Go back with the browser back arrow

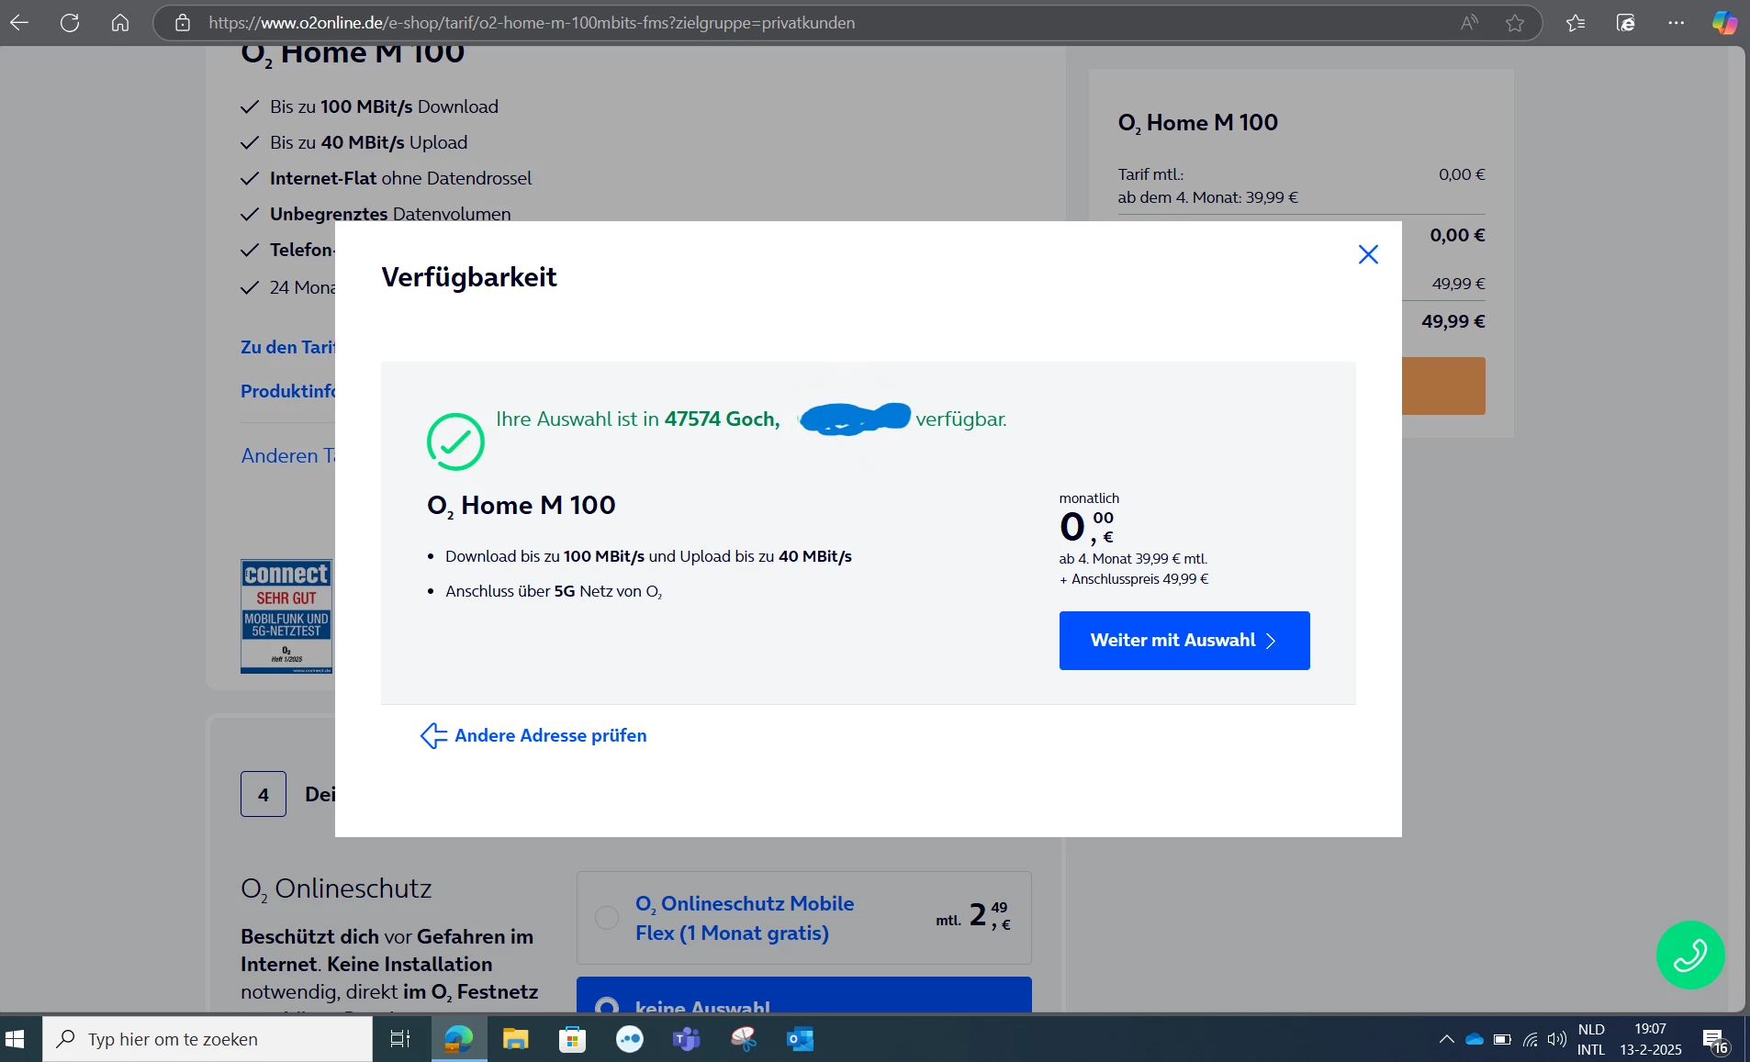tap(19, 23)
